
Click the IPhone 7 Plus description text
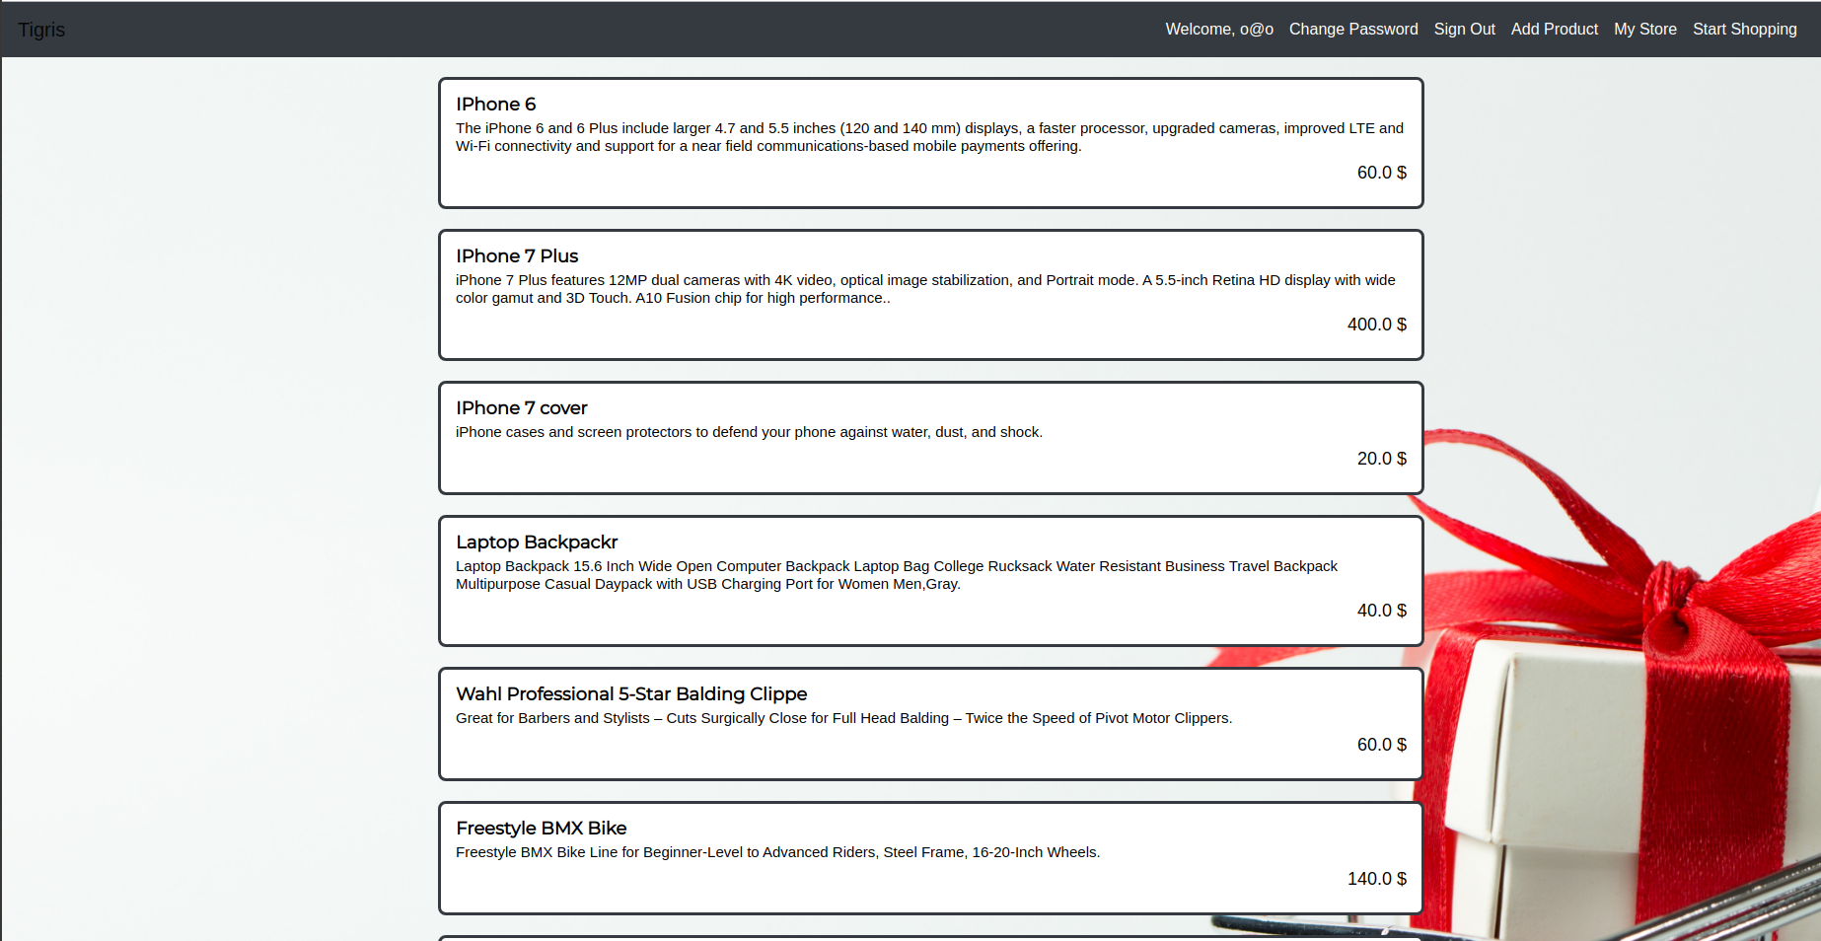point(925,289)
